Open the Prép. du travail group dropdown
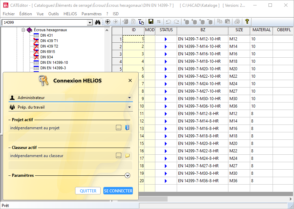294x209 pixels. coord(129,107)
